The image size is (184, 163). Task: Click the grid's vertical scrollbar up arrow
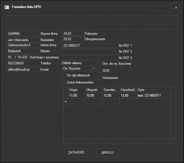click(x=174, y=95)
